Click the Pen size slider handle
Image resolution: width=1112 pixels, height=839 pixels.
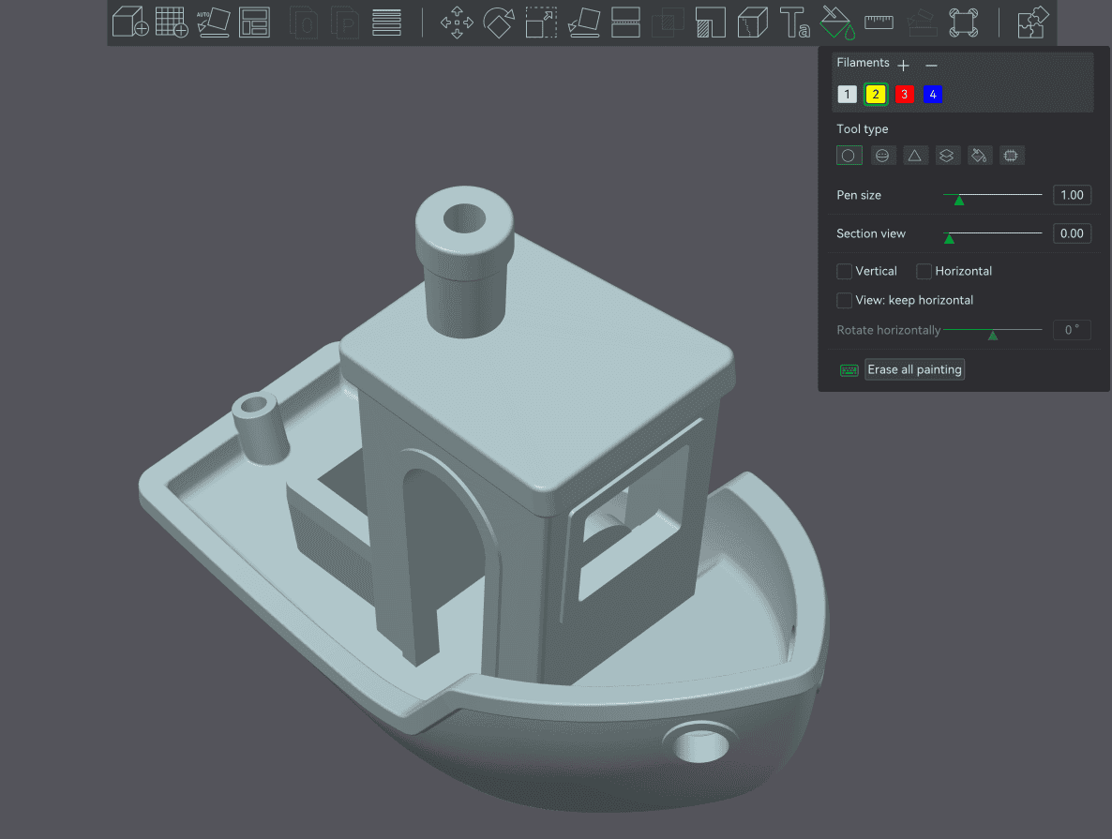958,200
